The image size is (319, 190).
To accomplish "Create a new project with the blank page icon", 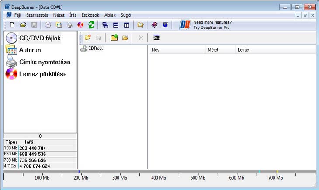I will pos(12,25).
